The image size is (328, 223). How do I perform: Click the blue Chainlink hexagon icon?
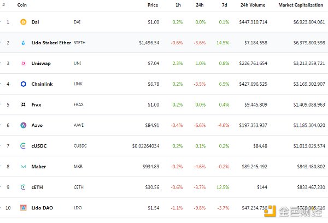(24, 84)
